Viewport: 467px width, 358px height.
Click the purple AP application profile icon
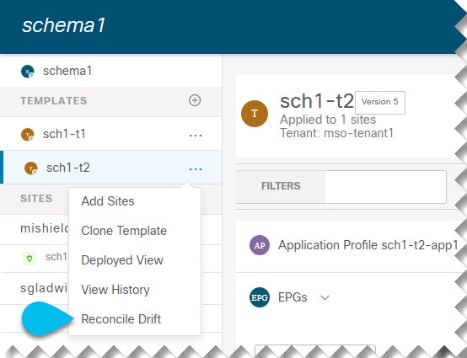260,245
